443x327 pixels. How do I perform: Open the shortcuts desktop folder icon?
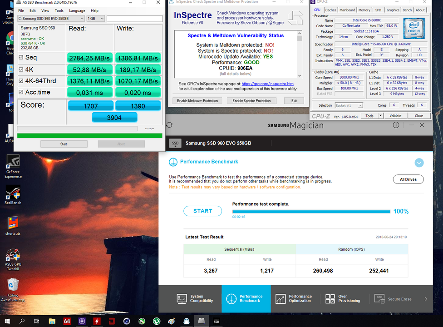(x=13, y=226)
